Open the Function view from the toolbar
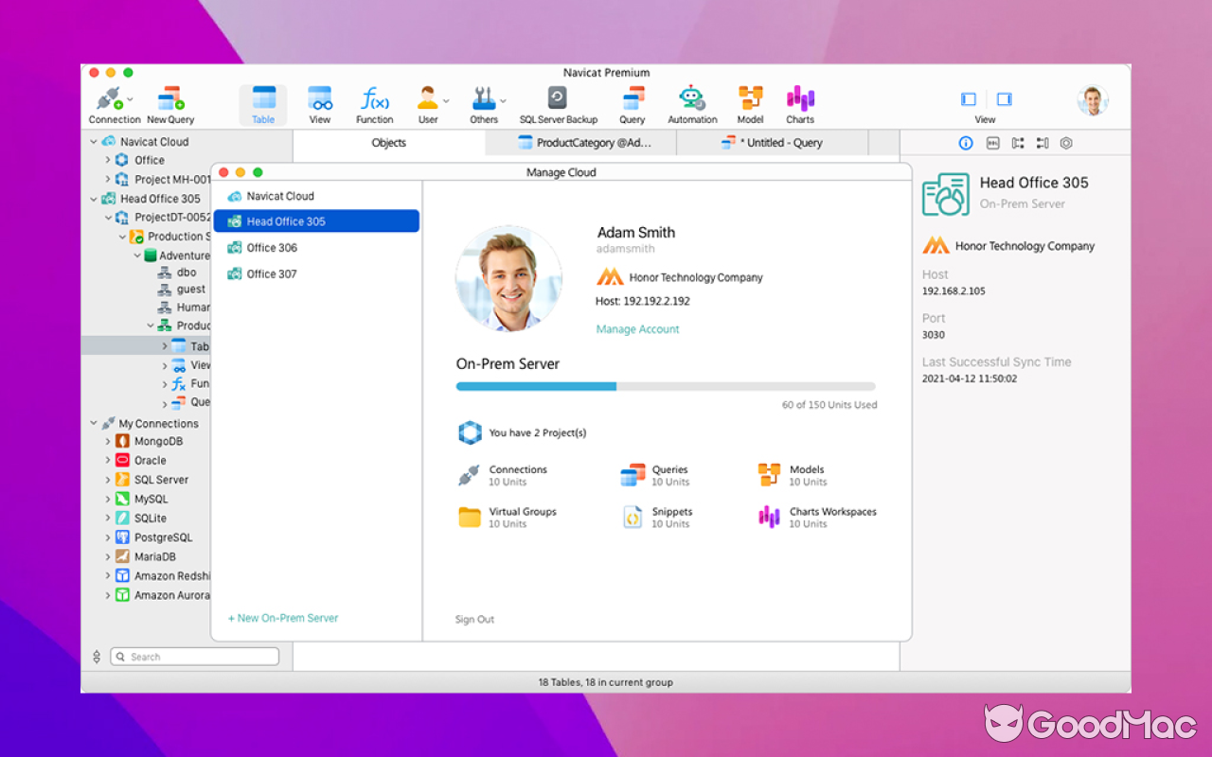 [374, 103]
